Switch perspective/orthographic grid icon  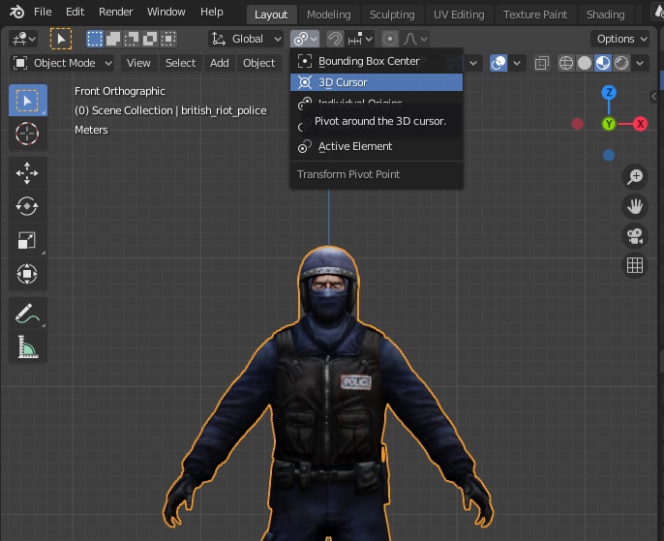point(635,265)
